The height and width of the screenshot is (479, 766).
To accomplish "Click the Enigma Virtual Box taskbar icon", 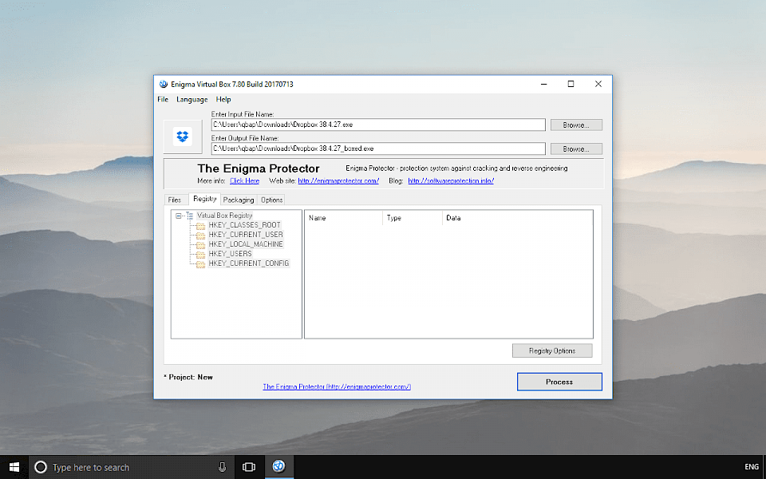I will coord(279,466).
